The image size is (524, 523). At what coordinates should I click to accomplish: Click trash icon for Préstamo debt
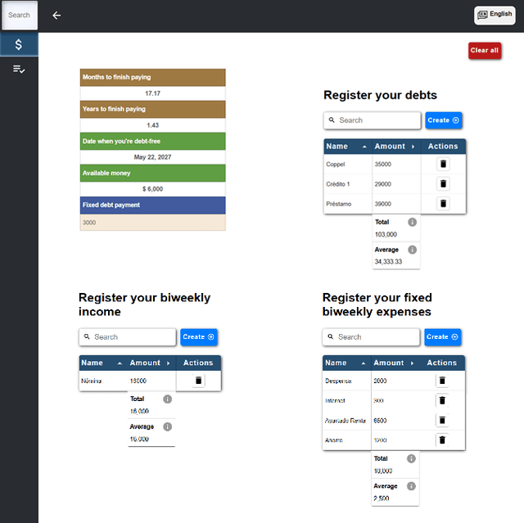click(x=443, y=204)
